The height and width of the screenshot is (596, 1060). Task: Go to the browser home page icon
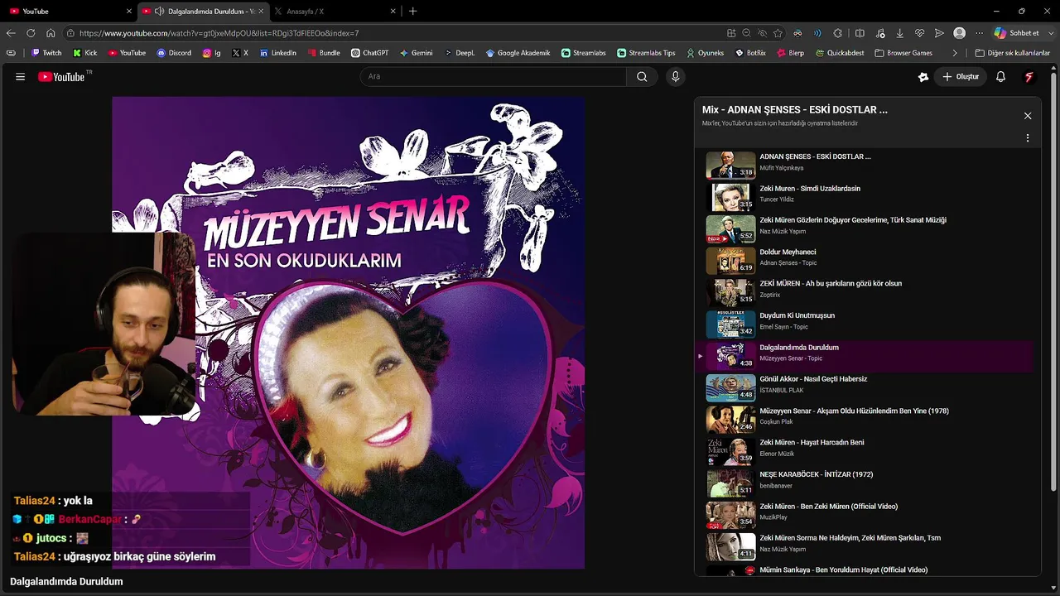(x=51, y=33)
